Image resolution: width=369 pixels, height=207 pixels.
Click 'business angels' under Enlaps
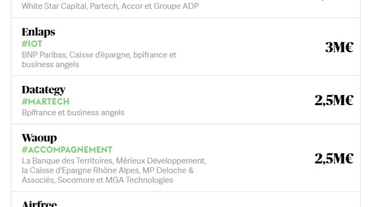point(50,65)
